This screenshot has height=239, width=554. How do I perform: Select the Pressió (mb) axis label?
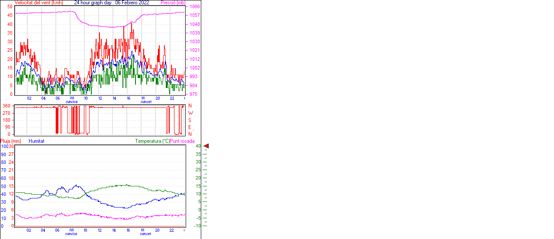[x=172, y=3]
